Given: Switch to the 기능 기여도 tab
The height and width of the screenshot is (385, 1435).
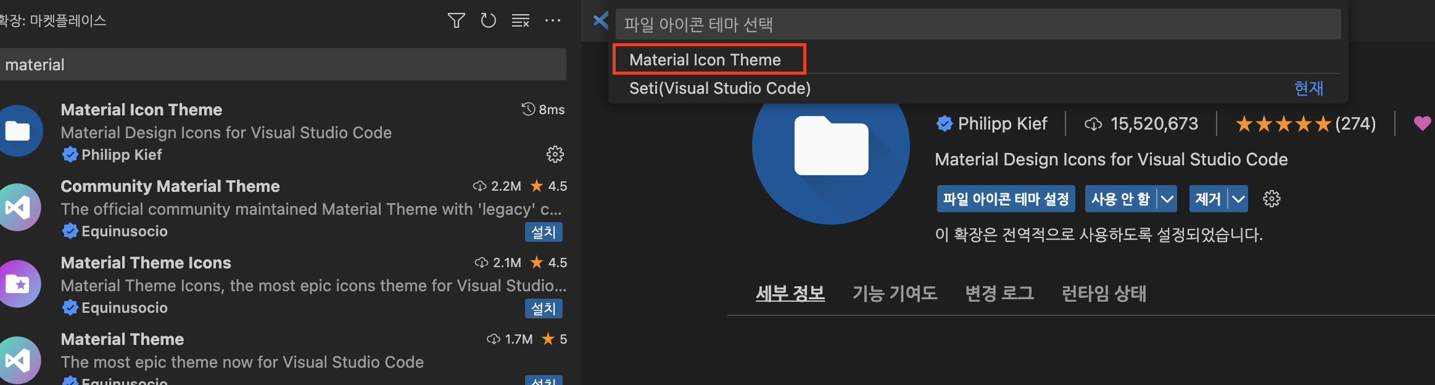Looking at the screenshot, I should point(895,293).
